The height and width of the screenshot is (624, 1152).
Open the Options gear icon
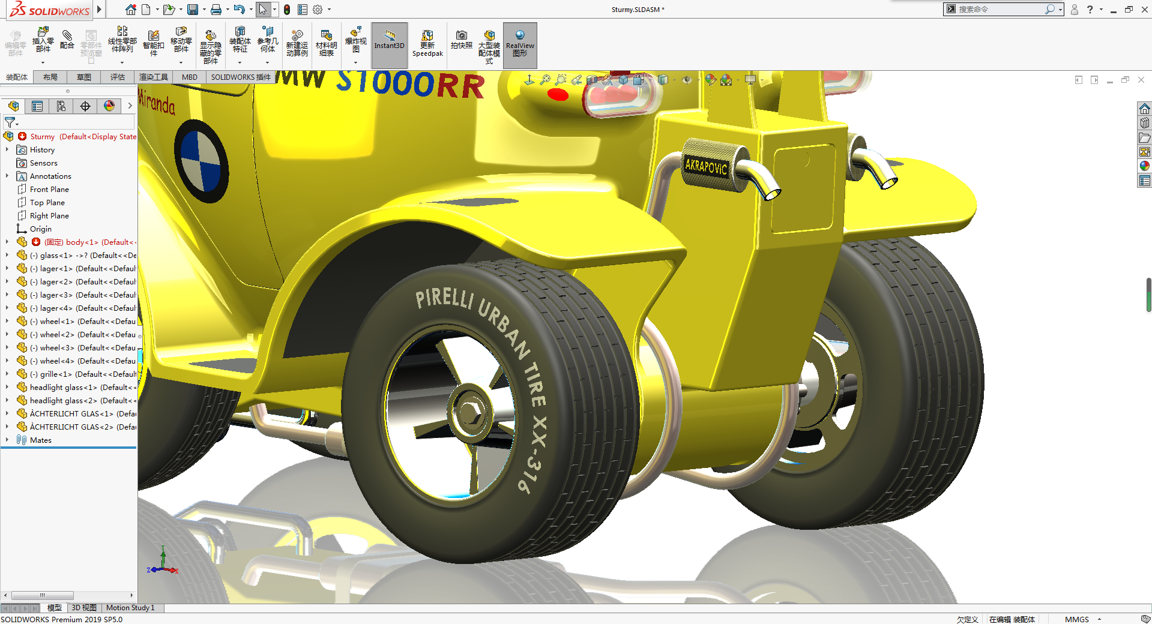coord(318,10)
